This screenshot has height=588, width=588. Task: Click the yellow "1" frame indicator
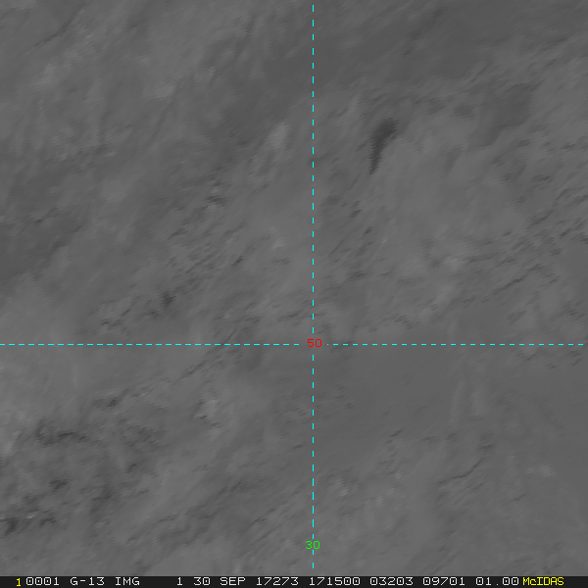[19, 582]
